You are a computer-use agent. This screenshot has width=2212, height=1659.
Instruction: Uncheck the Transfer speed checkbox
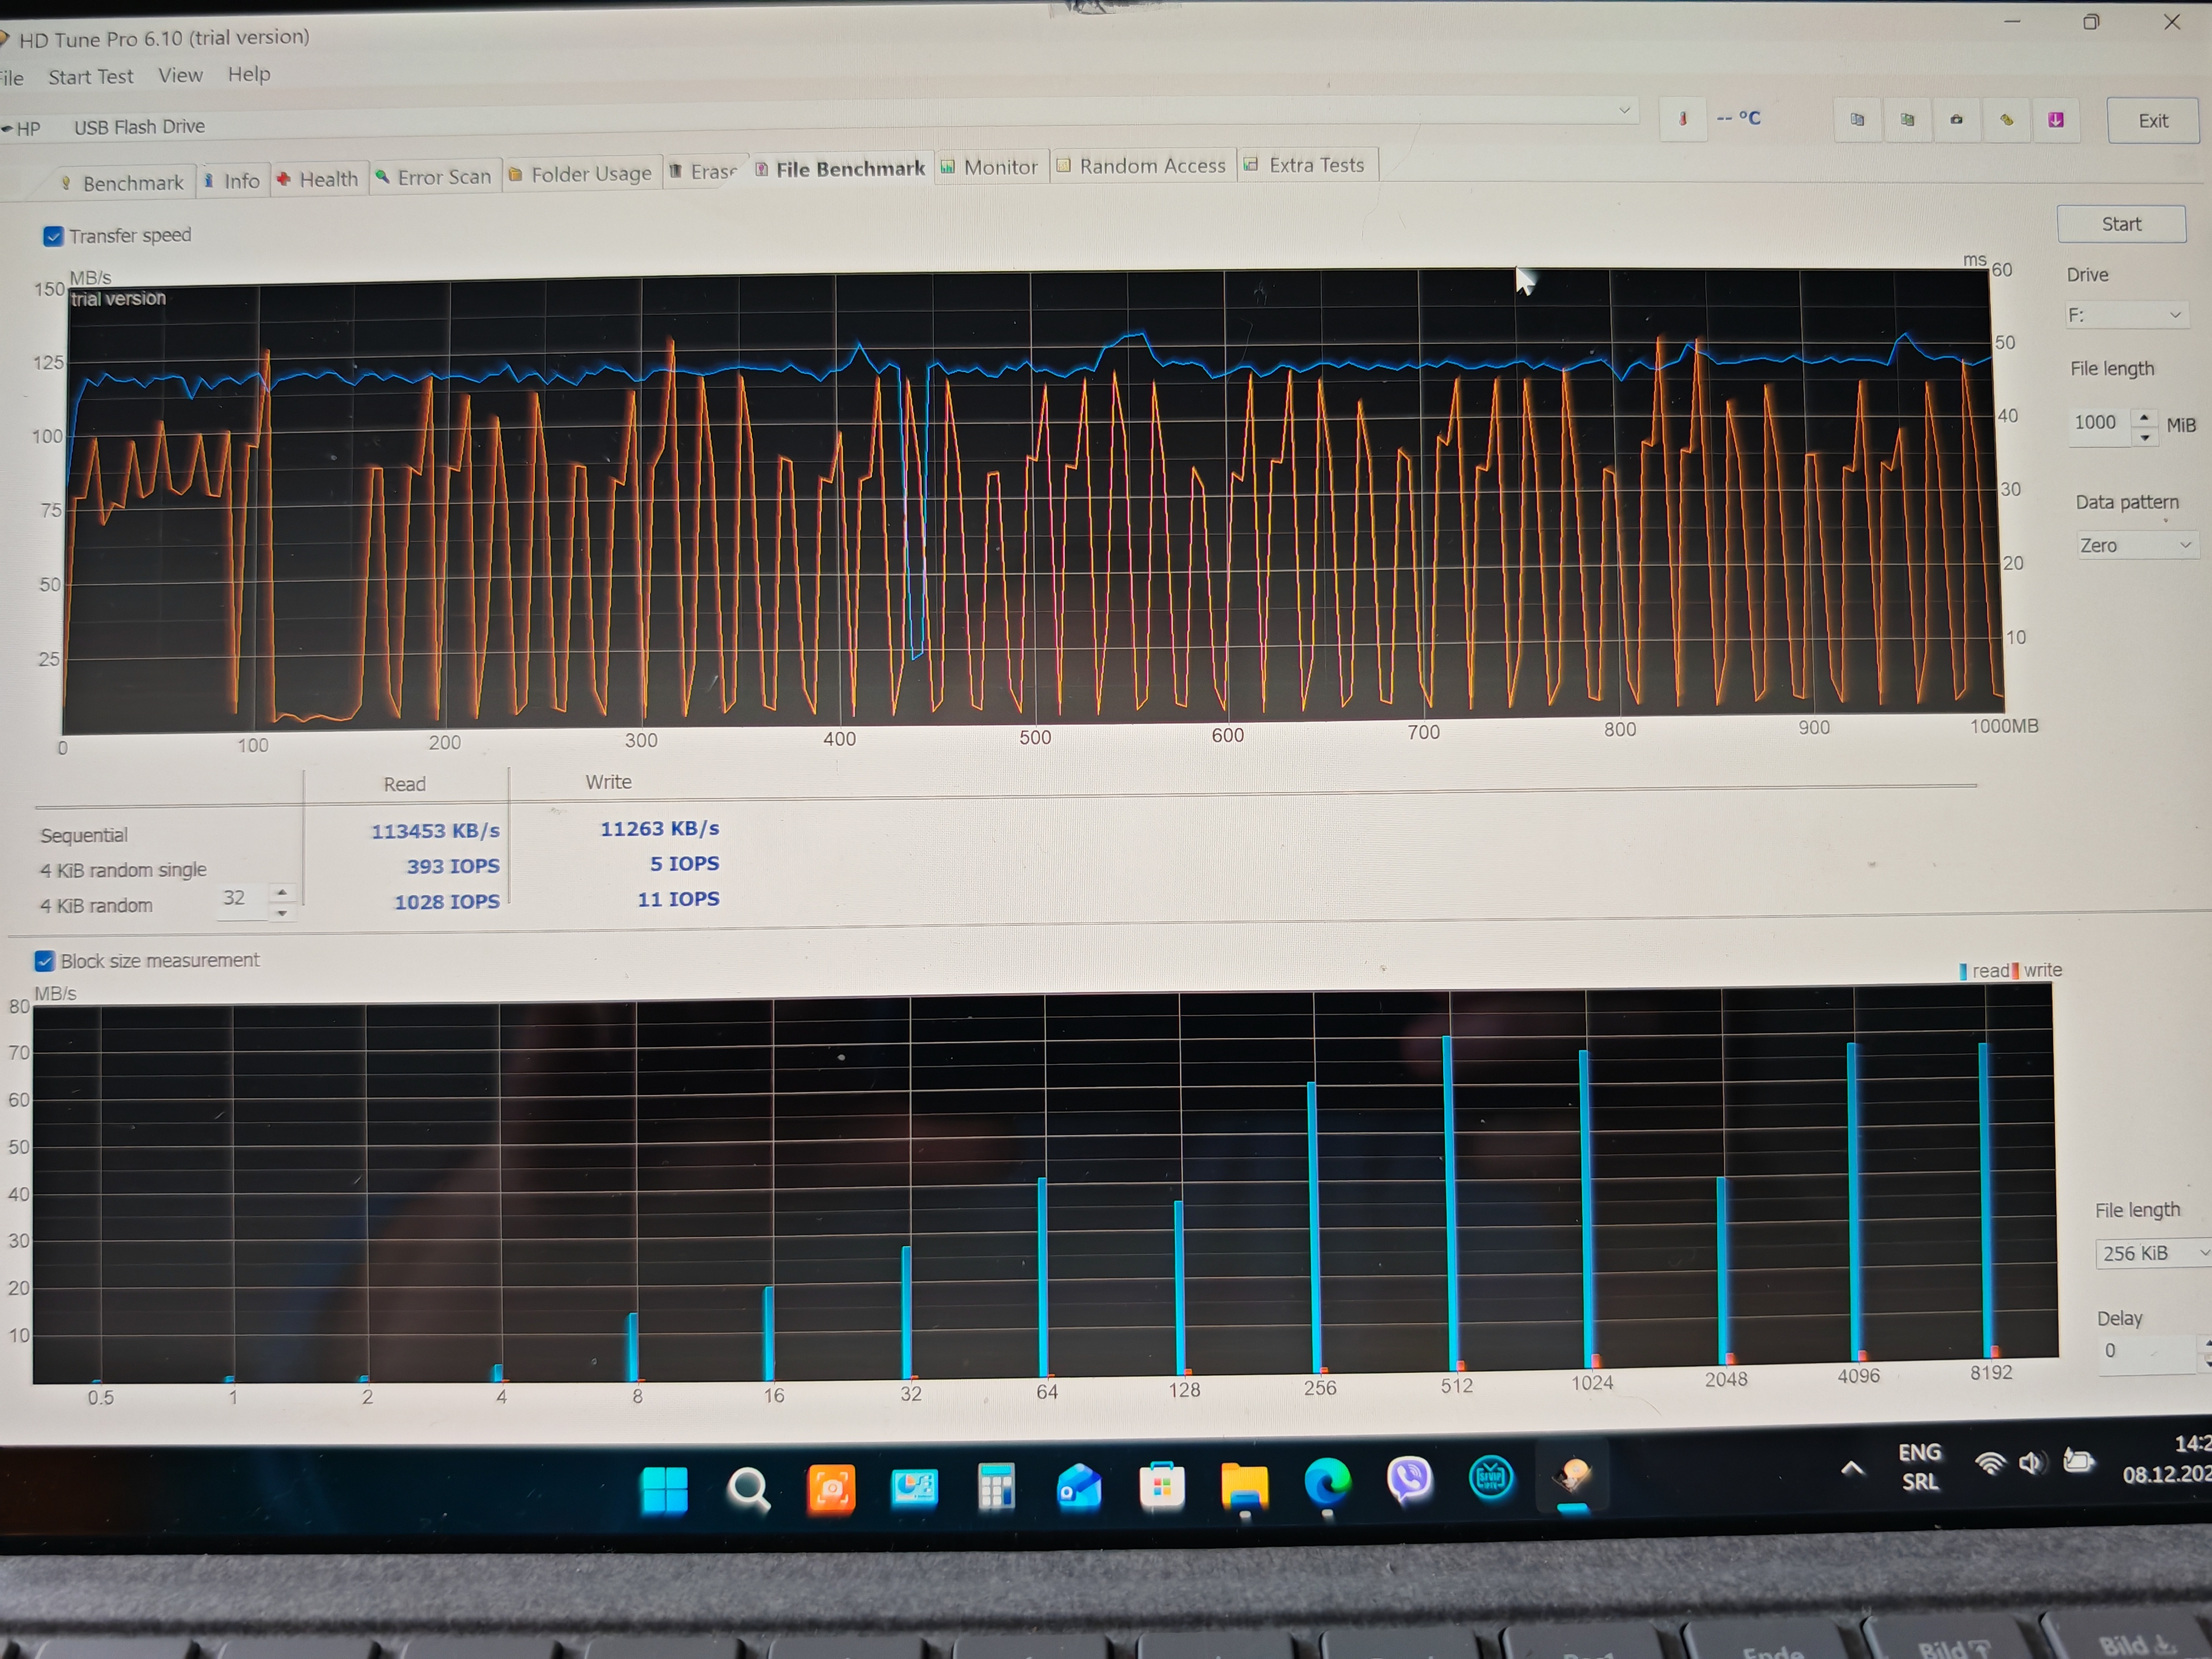[53, 236]
